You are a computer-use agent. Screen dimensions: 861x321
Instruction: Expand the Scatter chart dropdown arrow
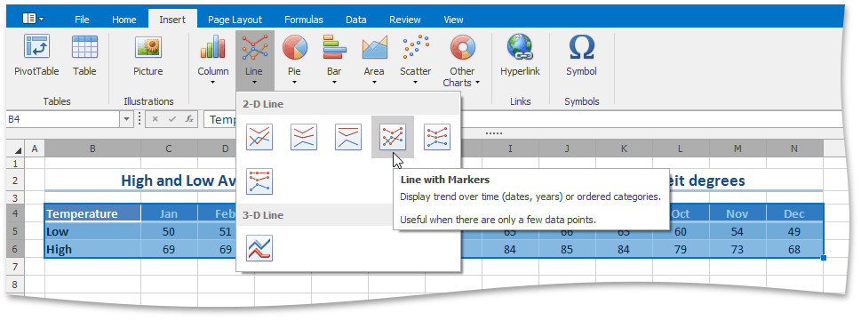coord(416,83)
